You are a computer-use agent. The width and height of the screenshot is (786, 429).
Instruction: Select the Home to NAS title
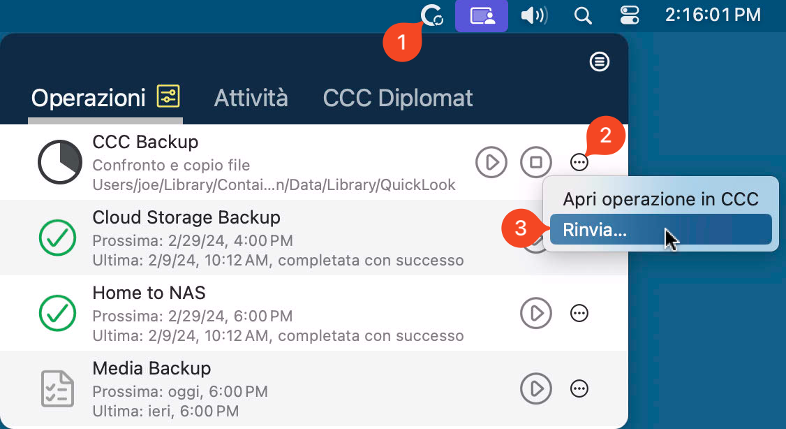[x=149, y=293]
